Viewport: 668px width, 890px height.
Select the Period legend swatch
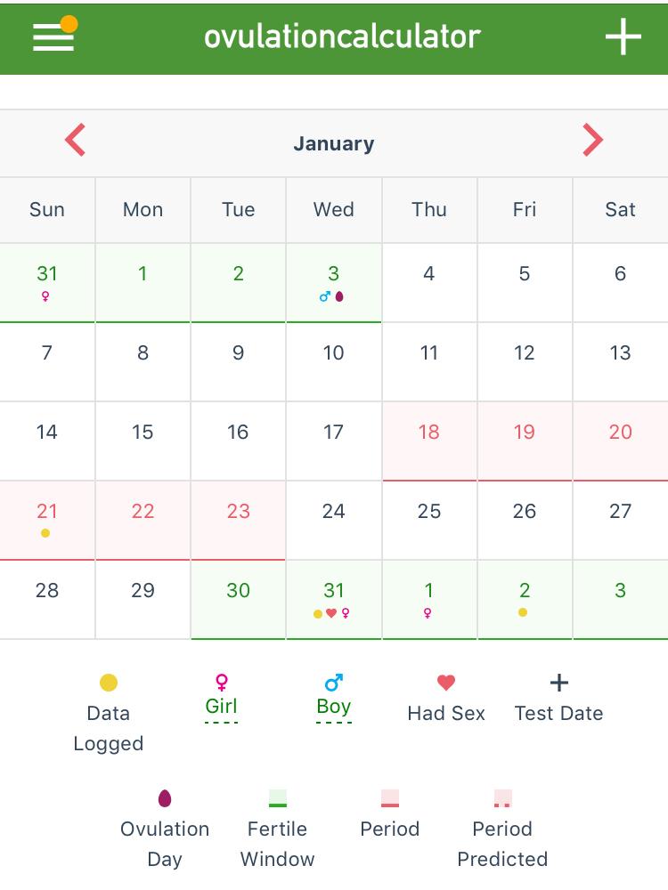pyautogui.click(x=390, y=798)
